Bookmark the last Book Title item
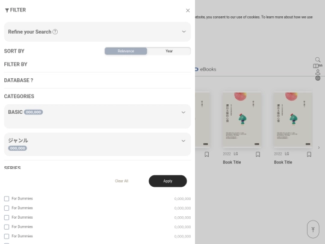325x244 pixels. tap(309, 154)
